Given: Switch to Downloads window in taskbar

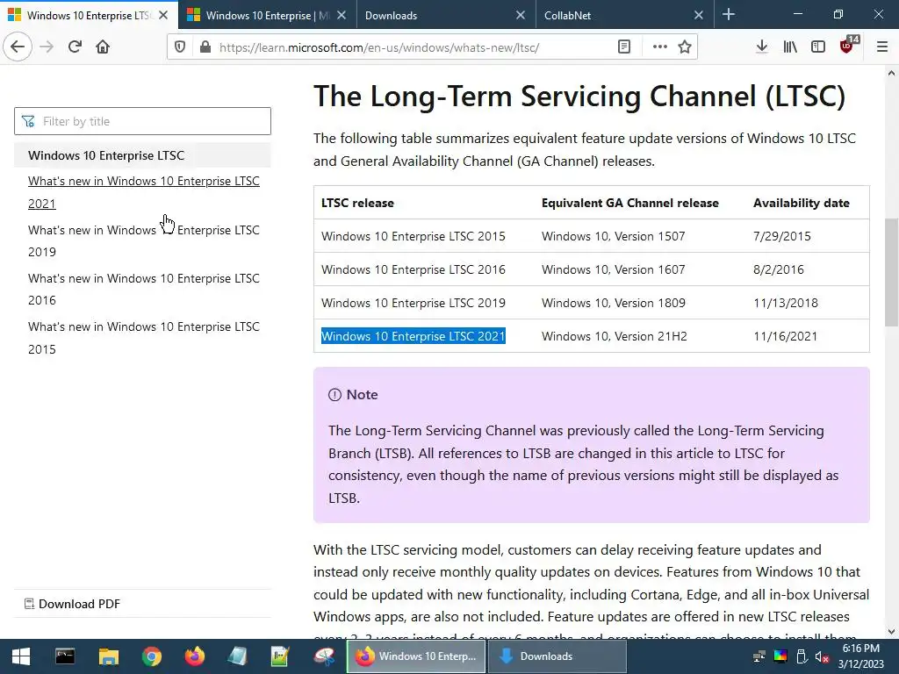Looking at the screenshot, I should pos(557,656).
